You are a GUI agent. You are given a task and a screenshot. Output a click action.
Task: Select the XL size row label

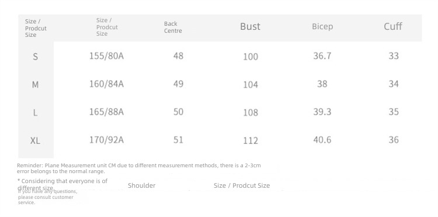35,140
